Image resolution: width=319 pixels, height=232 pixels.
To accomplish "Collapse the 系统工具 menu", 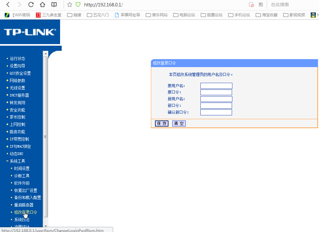I will (17, 161).
